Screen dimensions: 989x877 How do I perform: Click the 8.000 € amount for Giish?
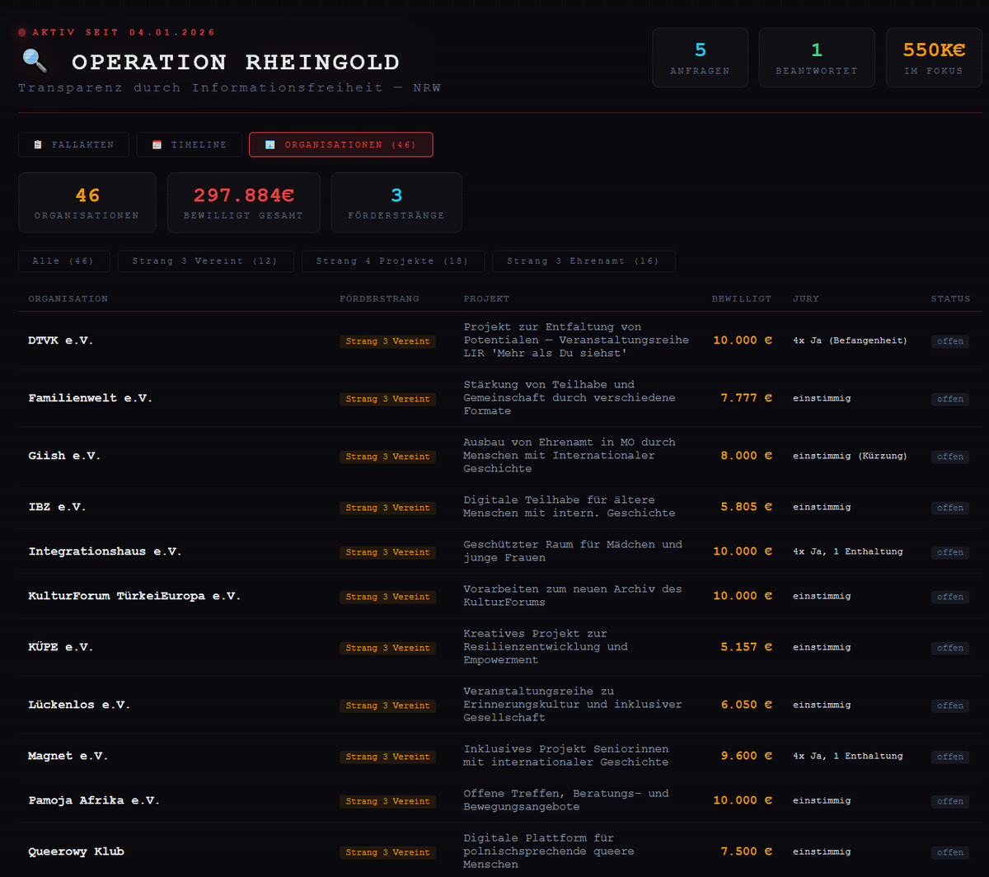pyautogui.click(x=747, y=456)
